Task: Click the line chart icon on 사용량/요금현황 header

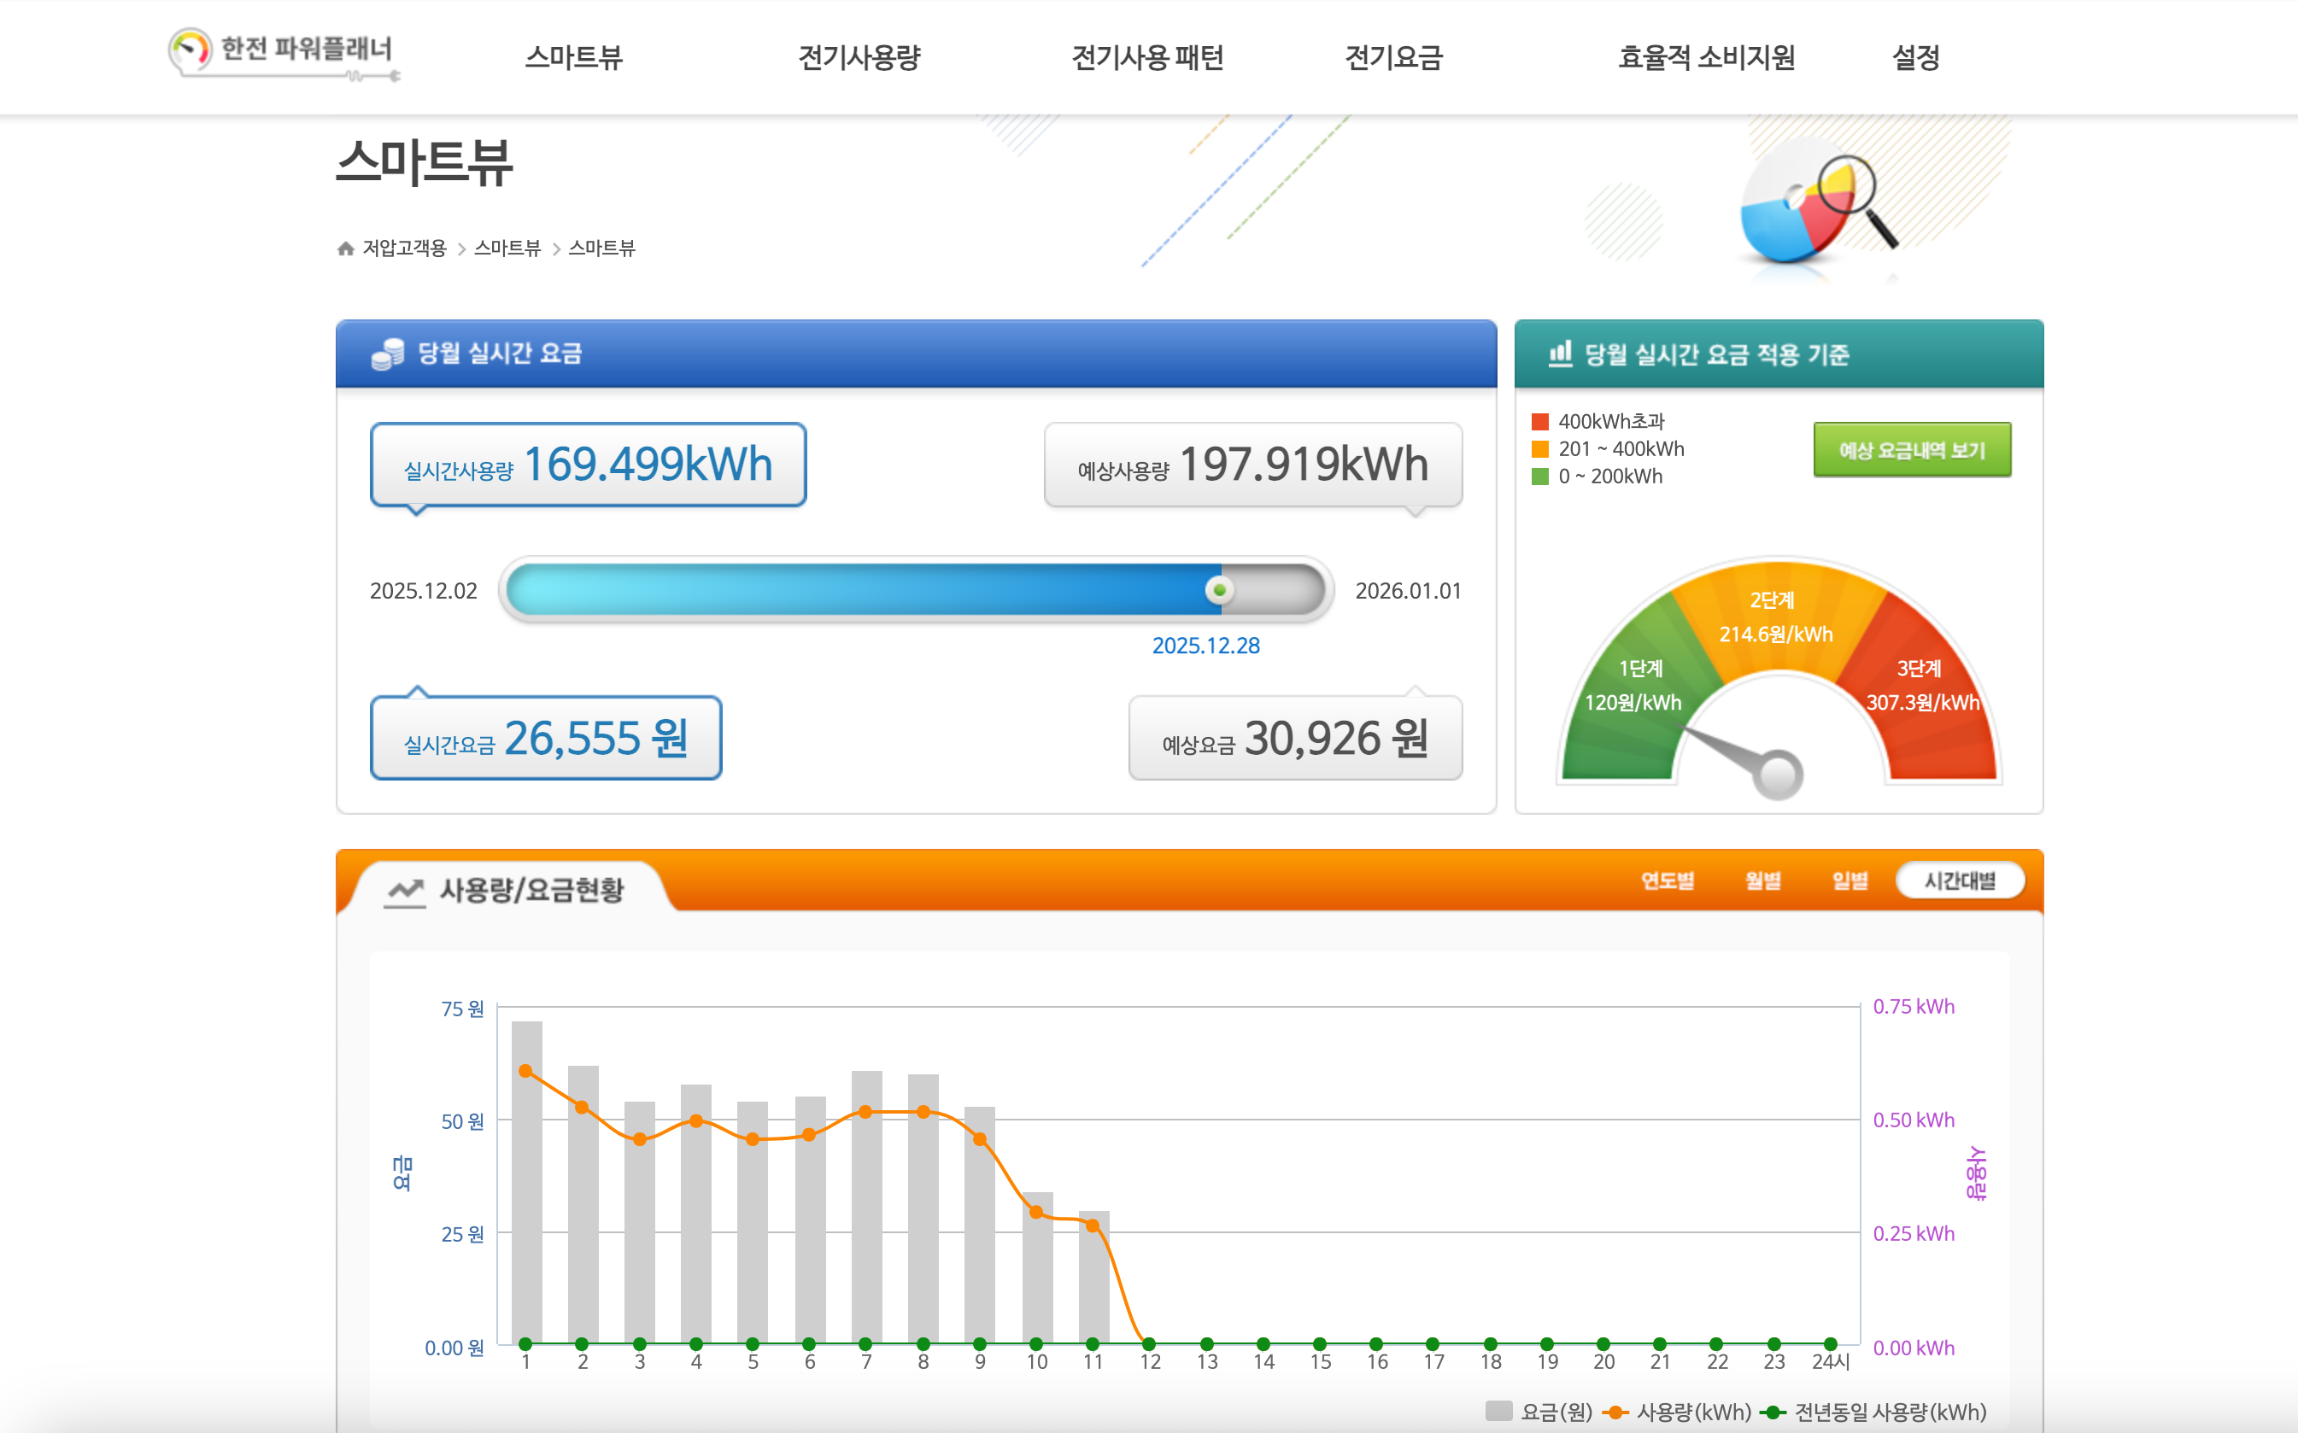Action: pyautogui.click(x=406, y=890)
